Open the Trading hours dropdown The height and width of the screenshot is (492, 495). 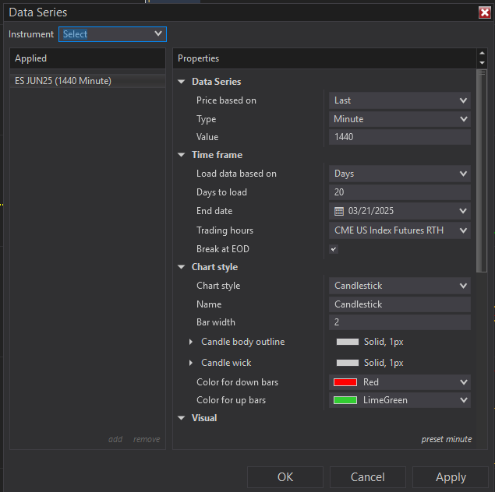tap(399, 230)
